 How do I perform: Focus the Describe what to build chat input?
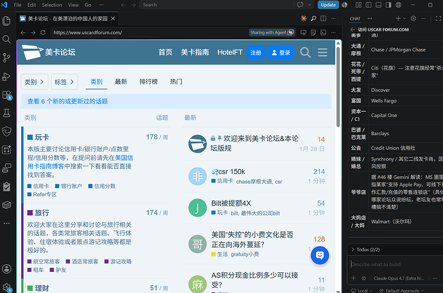pos(395,265)
